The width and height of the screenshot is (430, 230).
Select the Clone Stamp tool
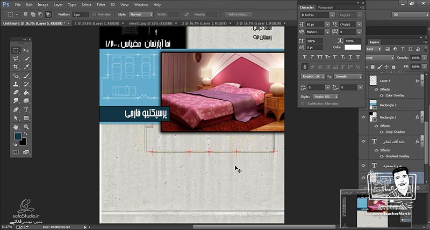click(16, 84)
